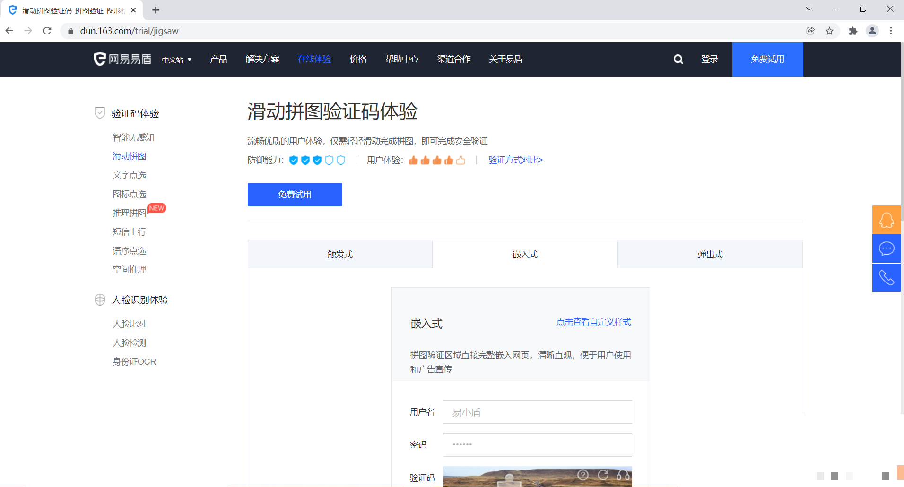Click the NetEase Yidun logo
The image size is (904, 487).
click(122, 59)
